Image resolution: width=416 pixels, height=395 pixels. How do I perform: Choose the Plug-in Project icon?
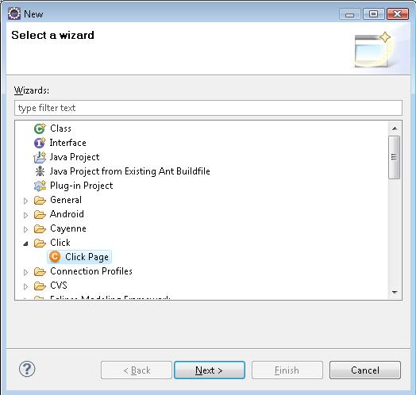click(x=40, y=186)
